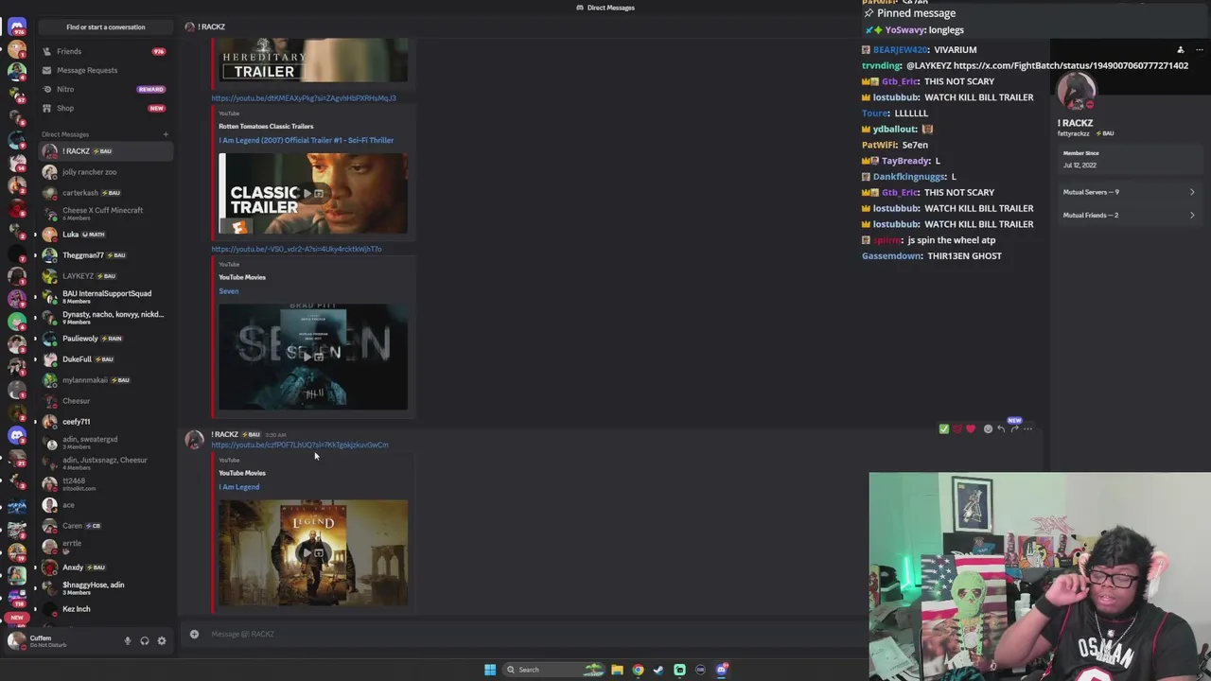Image resolution: width=1211 pixels, height=681 pixels.
Task: Open the Shop page
Action: point(106,108)
